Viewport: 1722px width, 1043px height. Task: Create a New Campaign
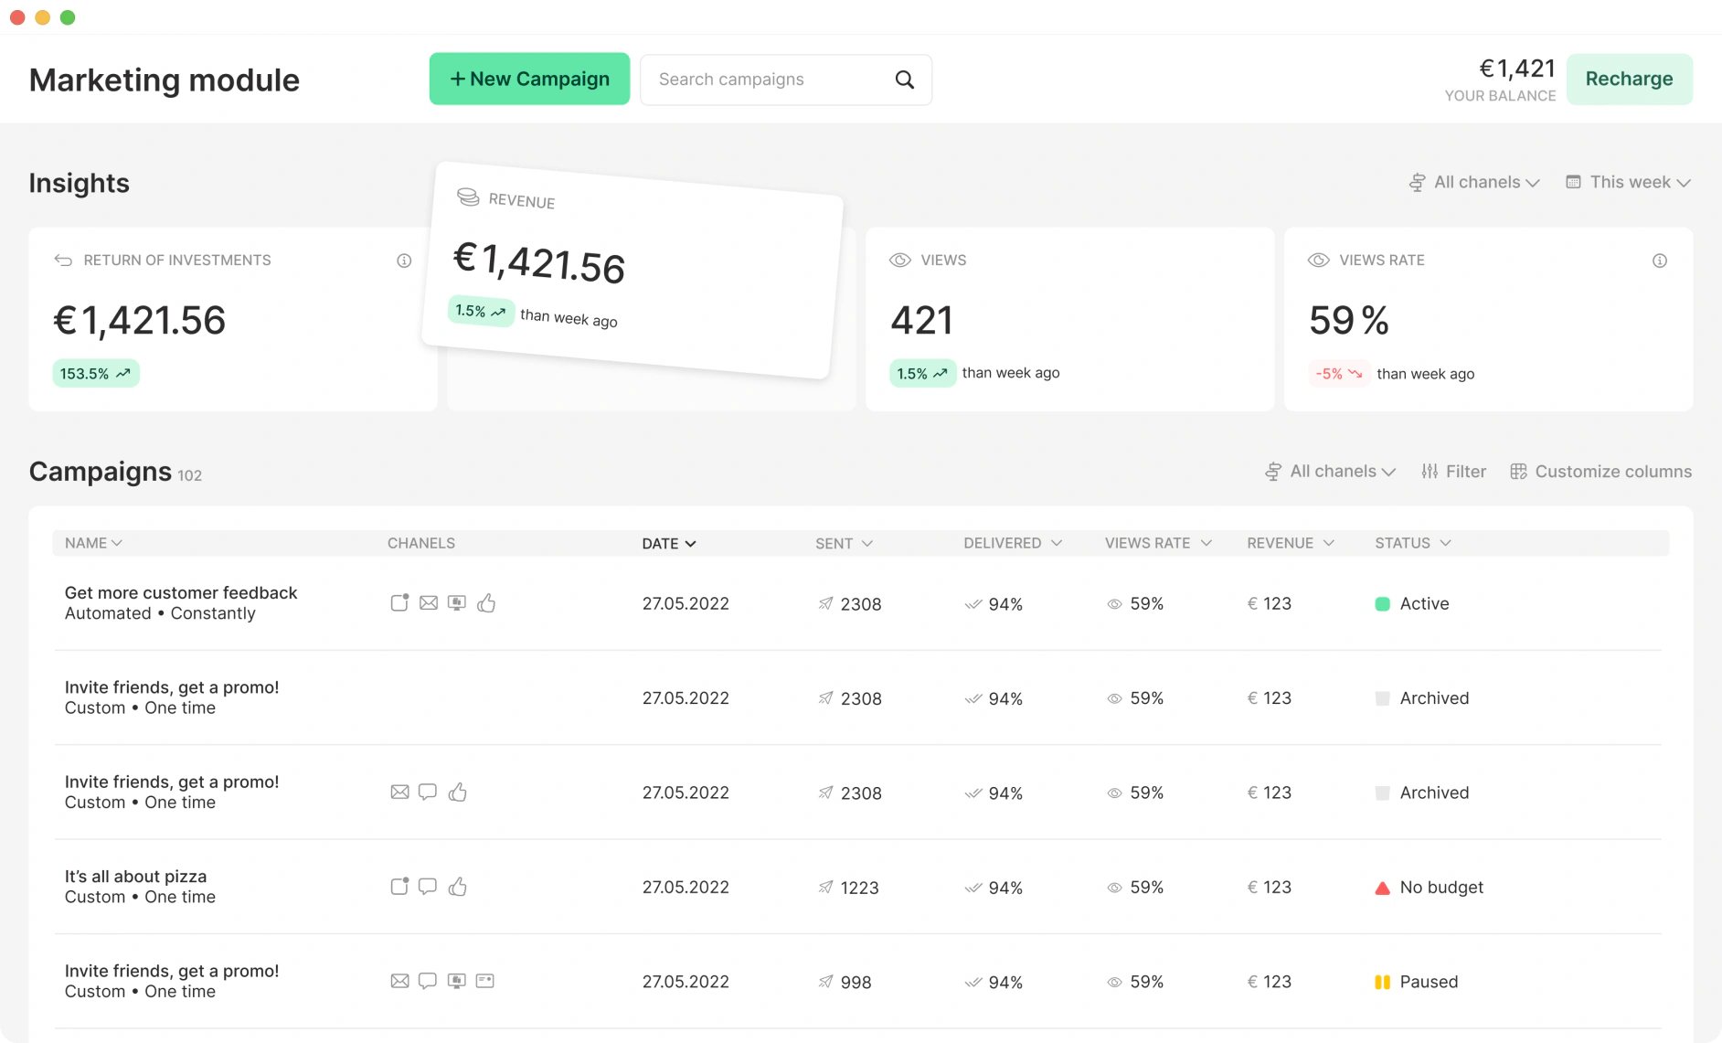pyautogui.click(x=529, y=79)
